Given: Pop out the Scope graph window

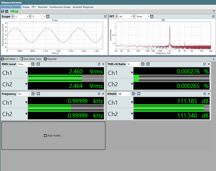Looking at the screenshot, I should click(105, 16).
